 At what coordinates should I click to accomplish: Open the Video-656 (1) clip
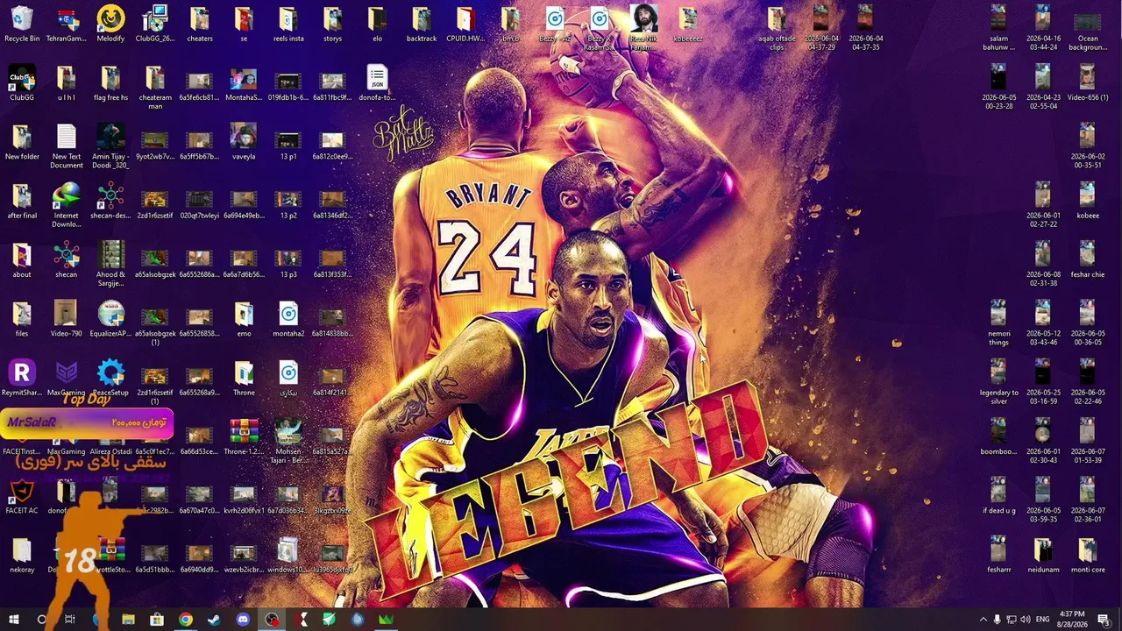pos(1087,82)
